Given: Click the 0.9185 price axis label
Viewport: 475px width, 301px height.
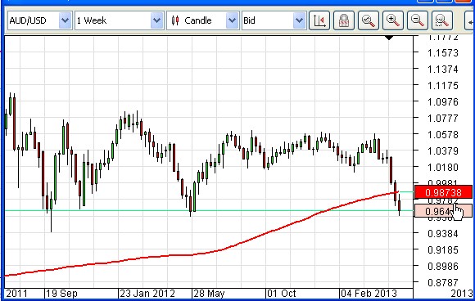Looking at the screenshot, I should point(443,249).
